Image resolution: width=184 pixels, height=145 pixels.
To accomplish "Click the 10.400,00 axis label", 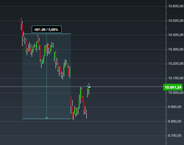I will pos(176,35).
